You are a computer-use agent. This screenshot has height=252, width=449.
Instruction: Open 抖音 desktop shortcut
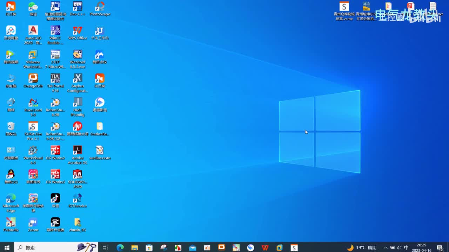click(x=55, y=201)
